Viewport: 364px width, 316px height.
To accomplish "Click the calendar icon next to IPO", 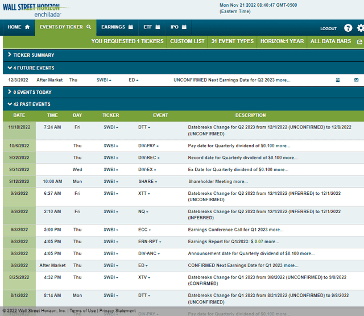I will pos(184,27).
